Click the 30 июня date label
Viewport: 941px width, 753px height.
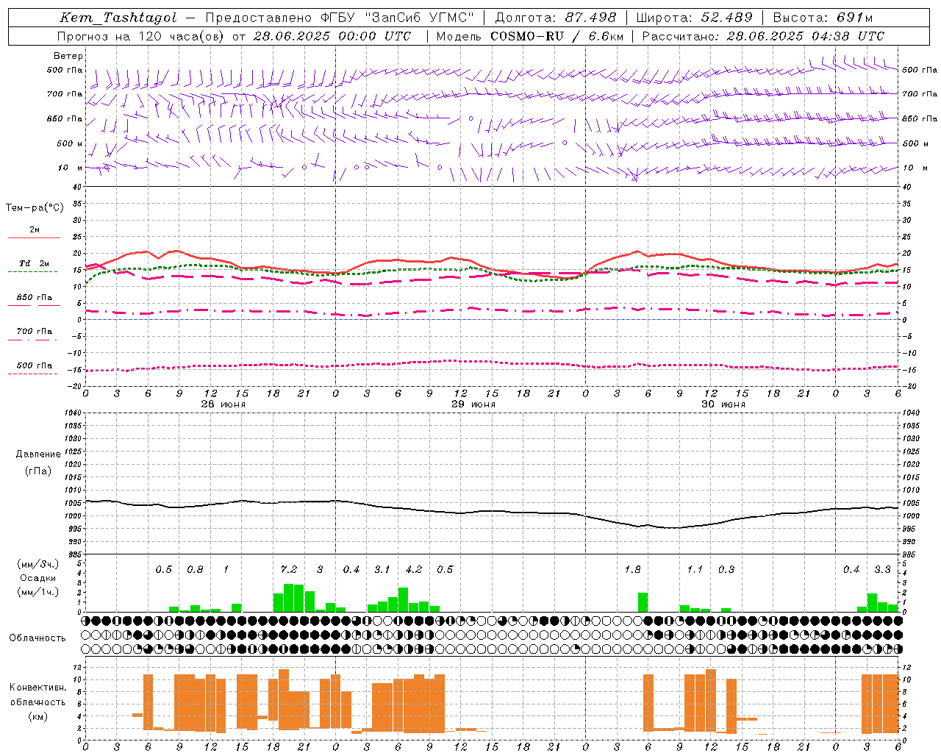click(x=723, y=404)
